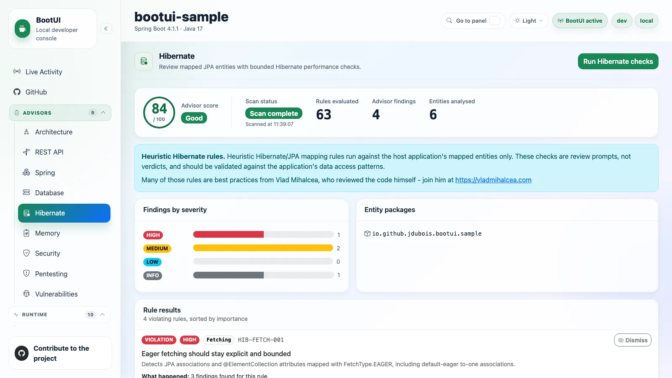
Task: Click the local profile badge
Action: point(646,21)
